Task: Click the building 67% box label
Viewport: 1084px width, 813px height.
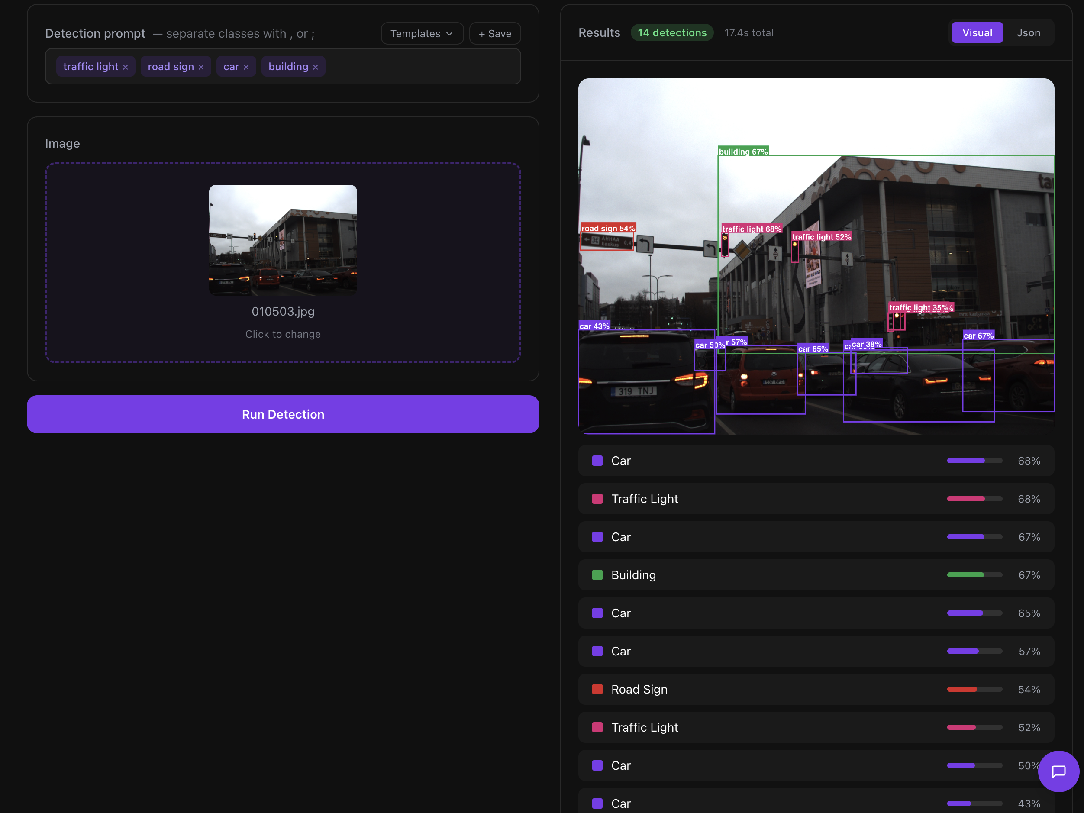Action: [743, 152]
